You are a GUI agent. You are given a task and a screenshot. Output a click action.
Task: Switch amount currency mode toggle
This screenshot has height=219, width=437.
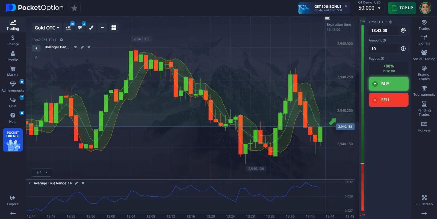coord(403,49)
